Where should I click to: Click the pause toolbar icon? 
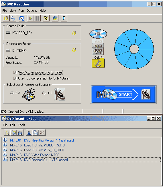[x=38, y=18]
